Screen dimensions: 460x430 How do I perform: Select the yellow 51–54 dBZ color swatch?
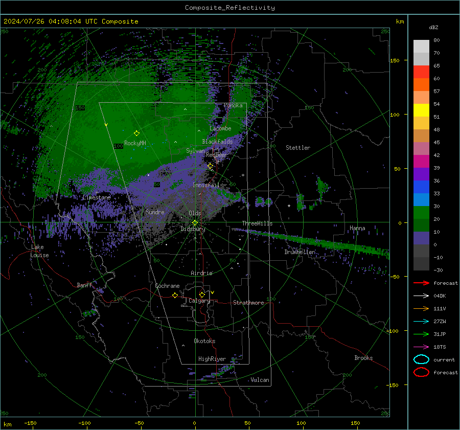point(421,110)
